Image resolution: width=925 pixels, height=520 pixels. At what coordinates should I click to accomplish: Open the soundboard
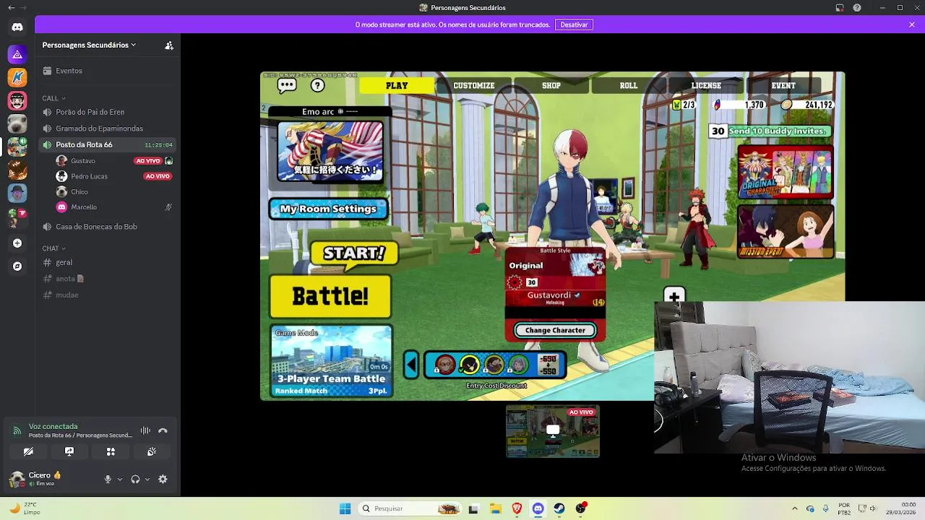click(x=152, y=451)
